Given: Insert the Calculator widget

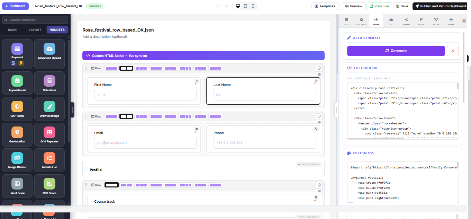Looking at the screenshot, I should click(49, 84).
